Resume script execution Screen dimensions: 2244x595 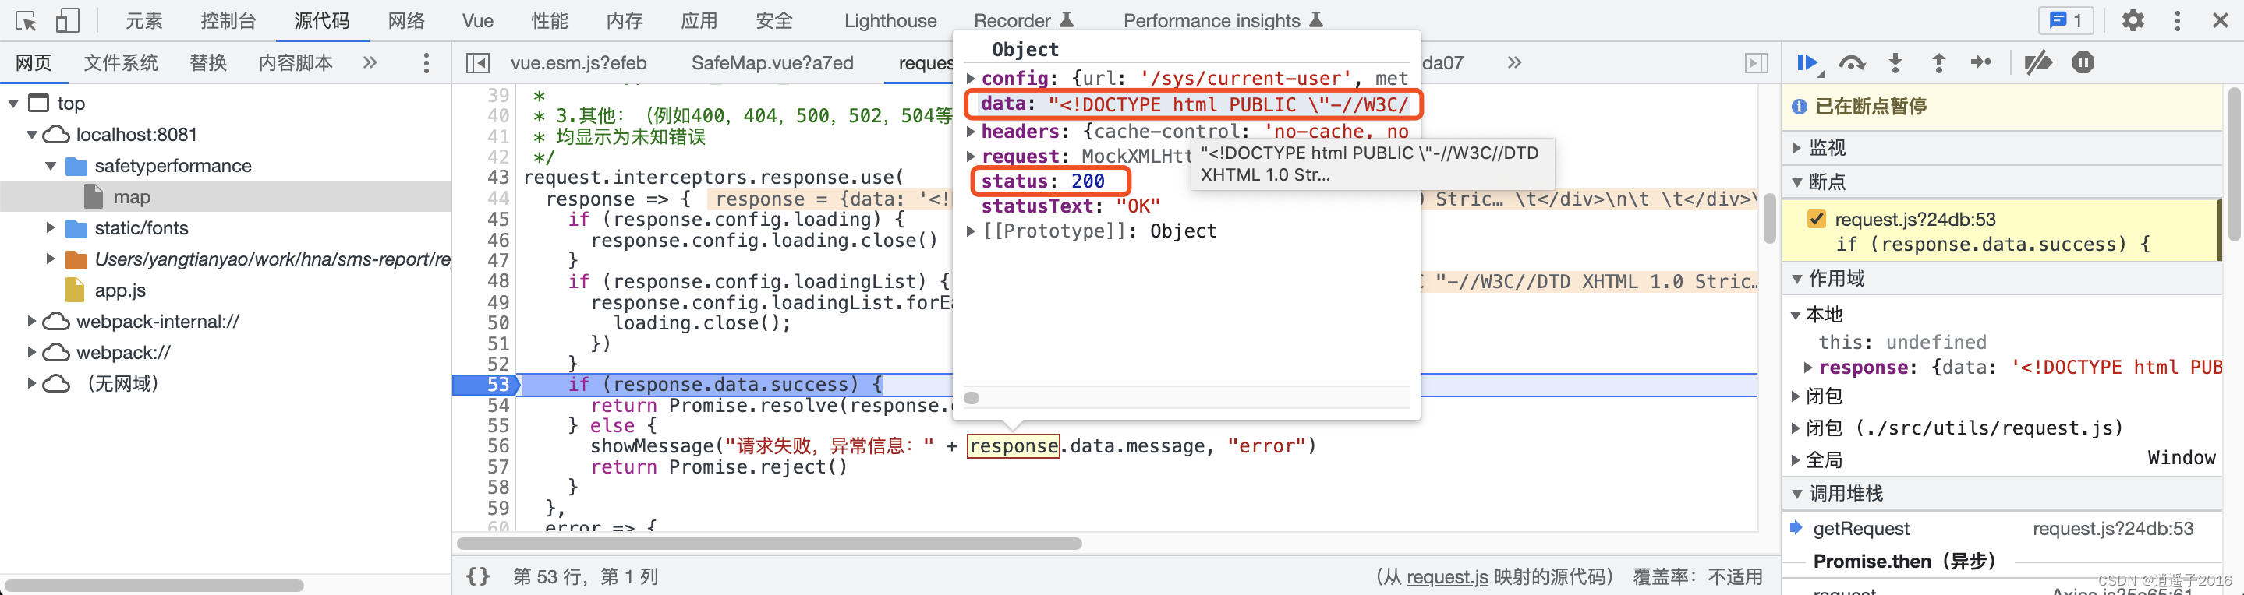[x=1807, y=62]
